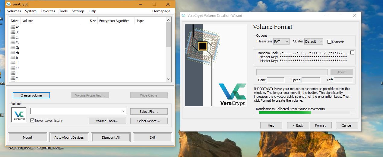This screenshot has height=157, width=383.
Task: Open the Favorites menu
Action: tap(48, 11)
